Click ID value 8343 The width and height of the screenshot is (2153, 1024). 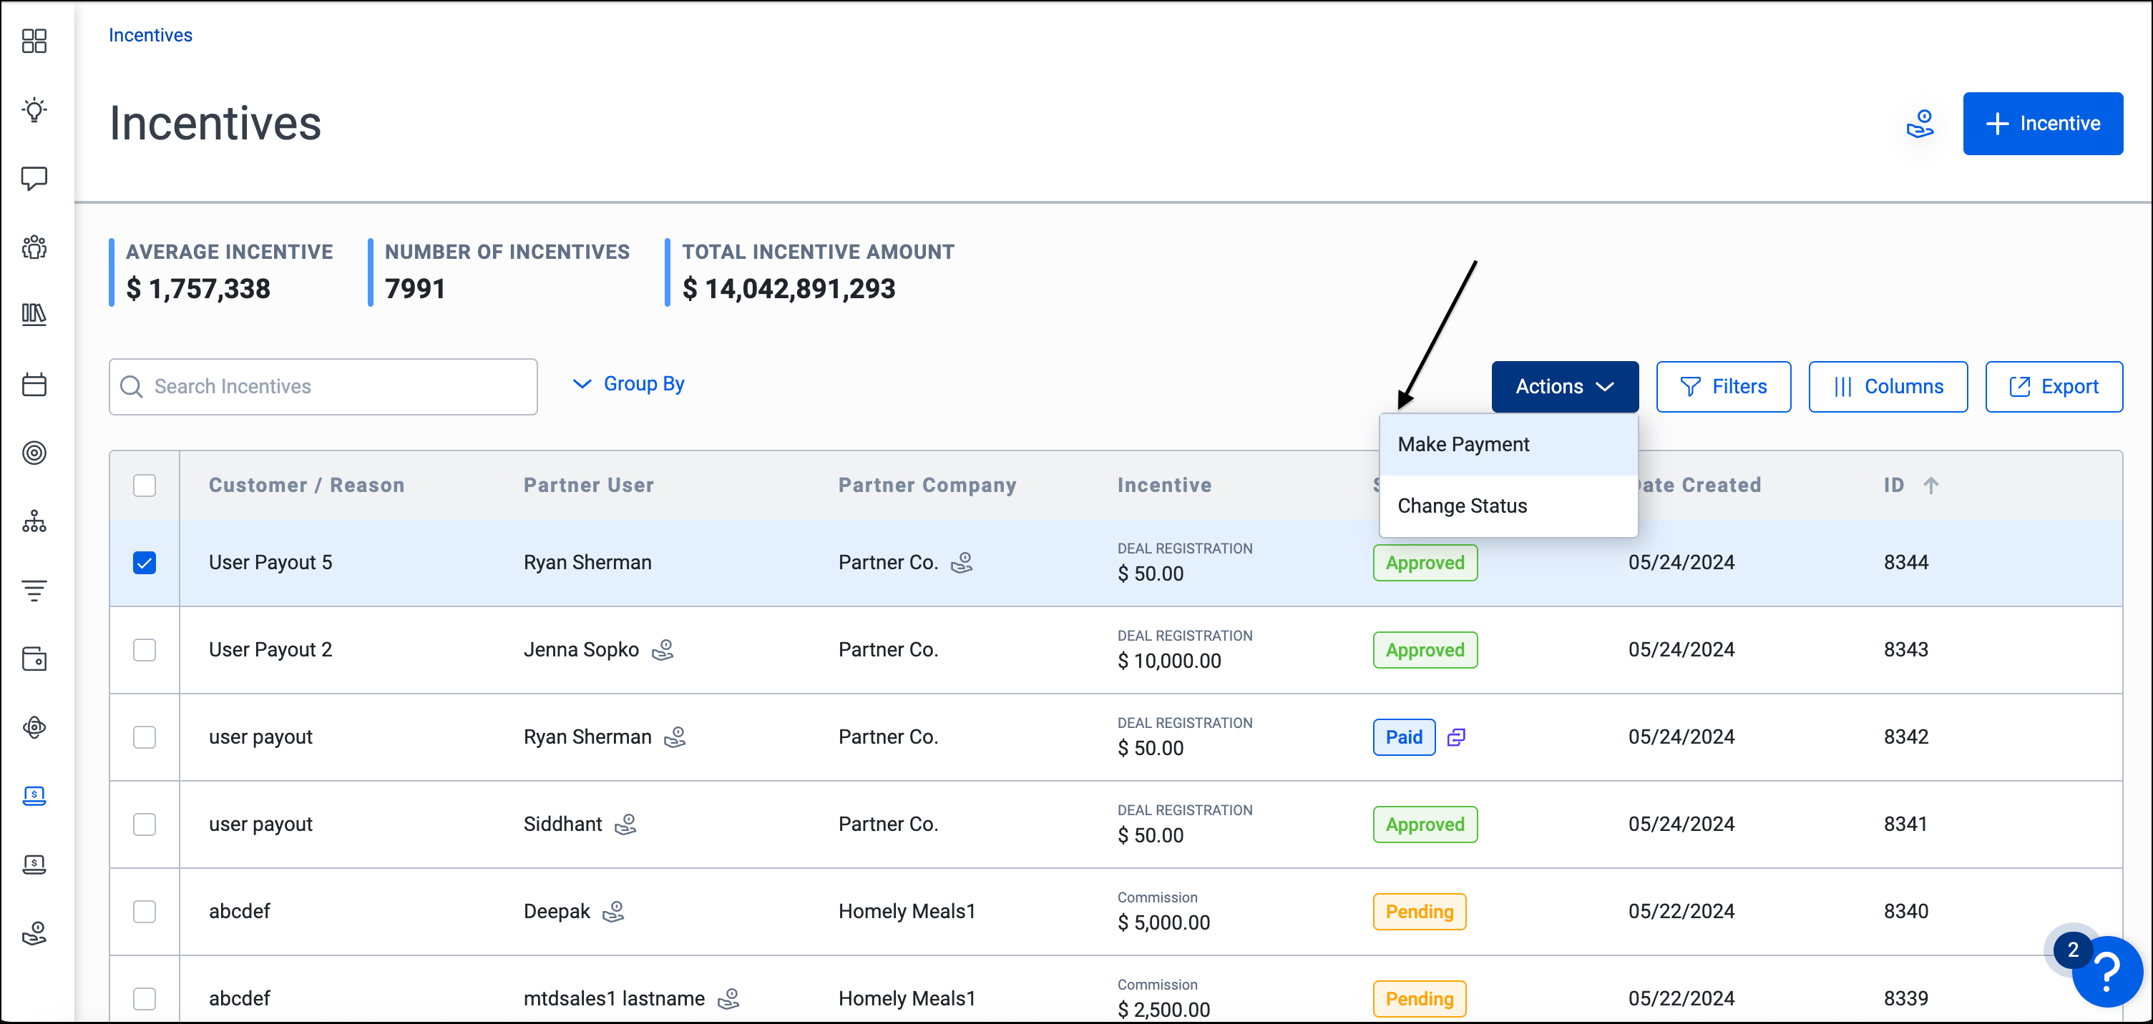pyautogui.click(x=1905, y=650)
